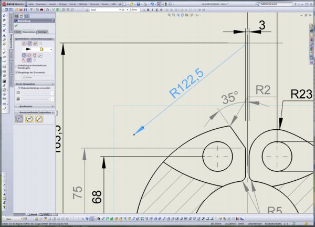
Task: Open the leader line thickness dropdown
Action: coord(52,99)
